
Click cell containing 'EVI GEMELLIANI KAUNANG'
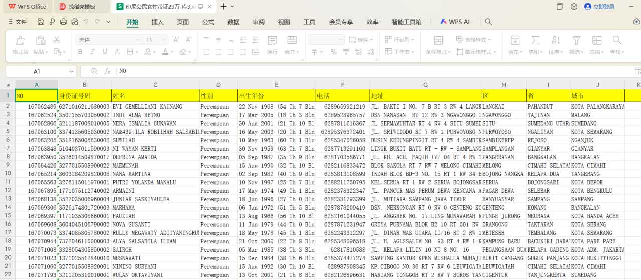click(155, 106)
